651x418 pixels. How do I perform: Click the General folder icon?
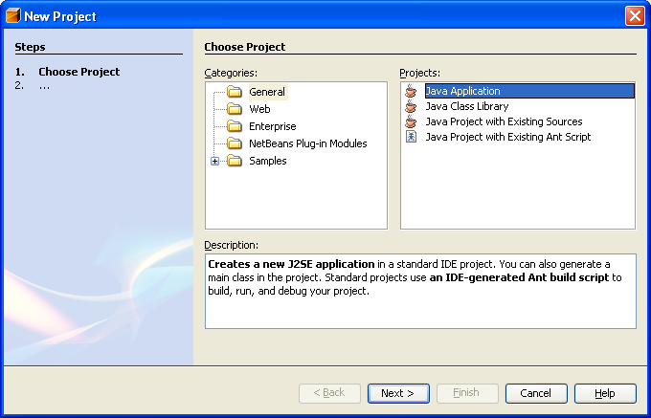point(235,92)
